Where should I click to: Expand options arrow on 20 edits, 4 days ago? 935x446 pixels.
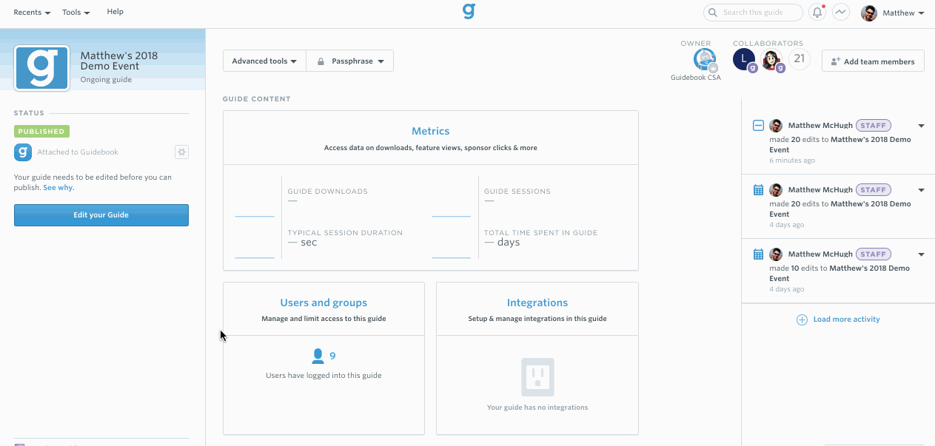pyautogui.click(x=921, y=191)
